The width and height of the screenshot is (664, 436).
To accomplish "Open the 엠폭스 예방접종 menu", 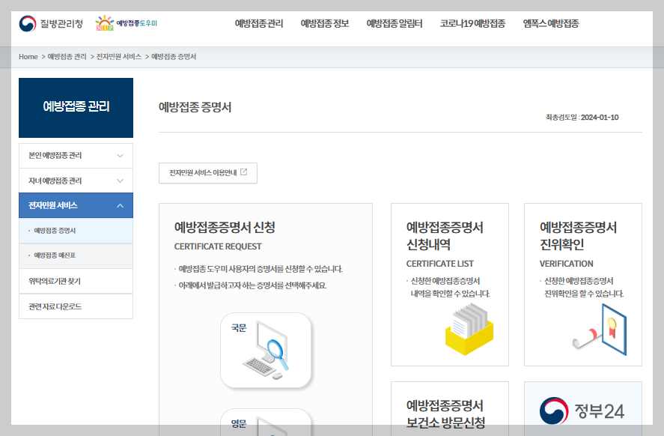I will coord(550,23).
